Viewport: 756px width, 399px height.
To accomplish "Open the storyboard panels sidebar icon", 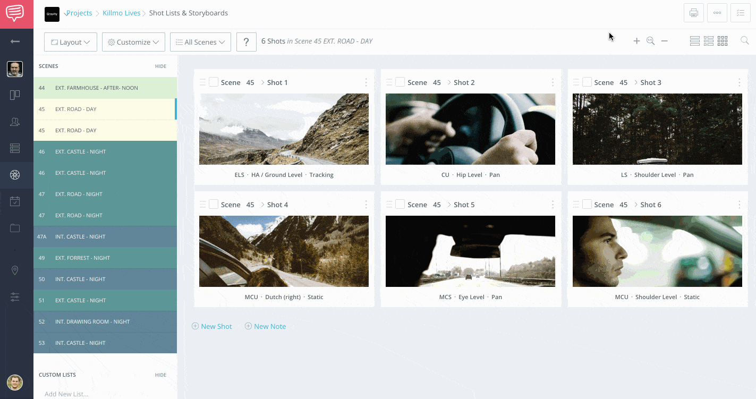I will 15,95.
